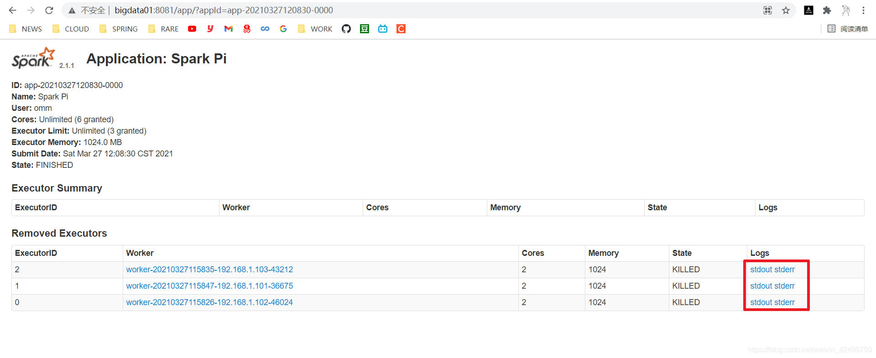Open the Gmail bookmark
Image resolution: width=876 pixels, height=358 pixels.
coord(229,29)
